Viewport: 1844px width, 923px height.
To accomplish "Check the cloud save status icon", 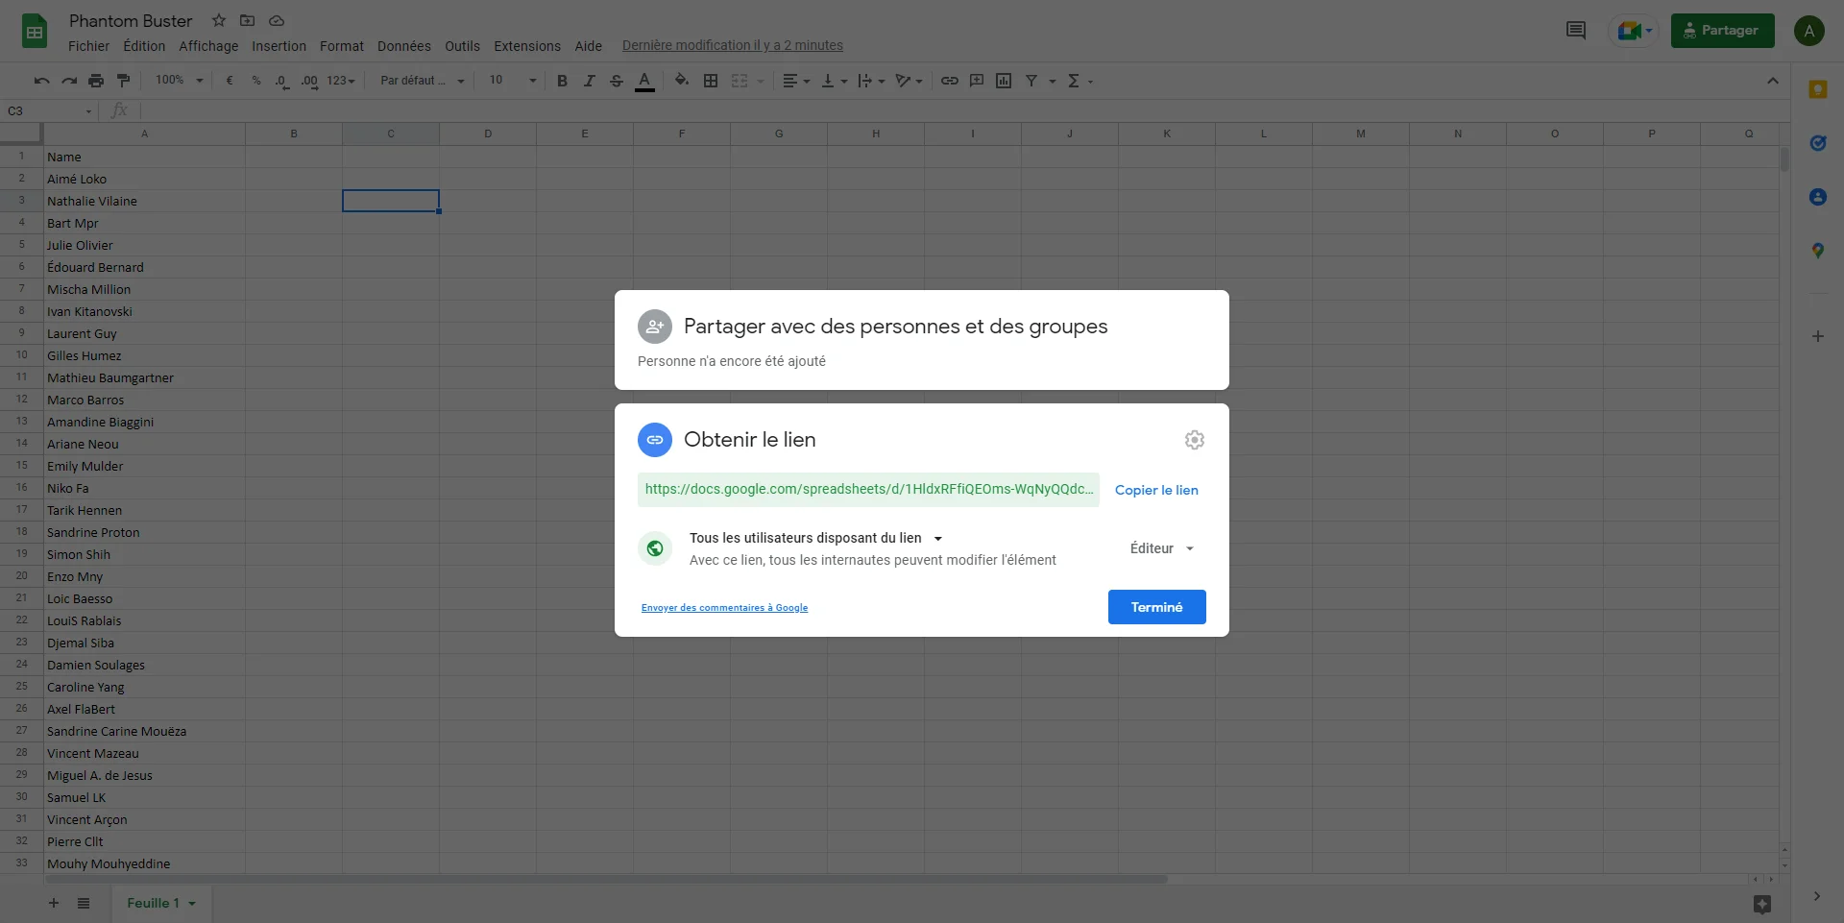I will tap(277, 20).
